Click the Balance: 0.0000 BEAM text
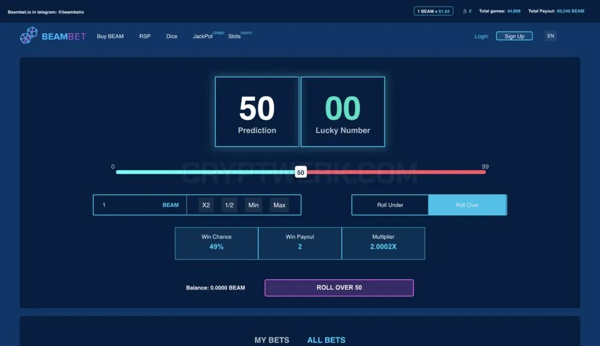The height and width of the screenshot is (346, 600). coord(215,287)
